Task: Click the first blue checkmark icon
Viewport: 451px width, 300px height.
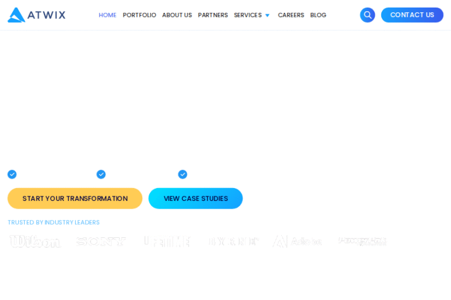Action: (12, 175)
